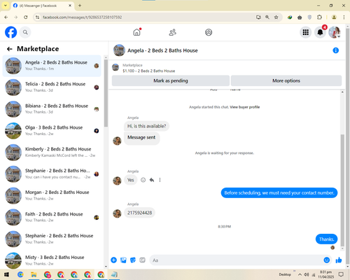Viewport: 350px width, 280px height.
Task: Open Angela 2 Beds 2 Baths conversation
Action: click(52, 66)
